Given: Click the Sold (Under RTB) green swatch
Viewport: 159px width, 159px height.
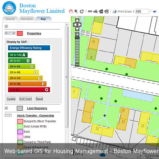Looking at the screenshot, I should [20, 127].
